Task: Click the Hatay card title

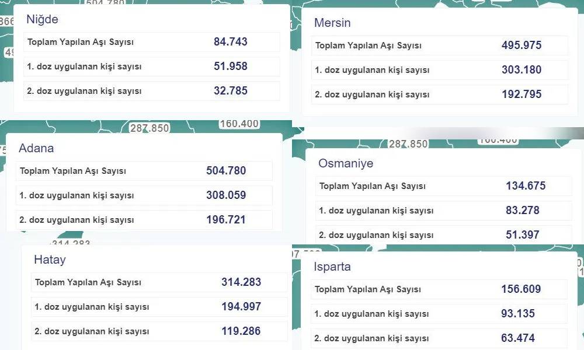Action: coord(50,260)
